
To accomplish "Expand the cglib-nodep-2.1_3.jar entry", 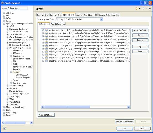I will [43, 61].
